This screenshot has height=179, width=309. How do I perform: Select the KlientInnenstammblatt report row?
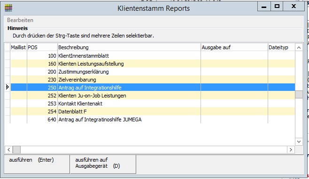(x=153, y=56)
